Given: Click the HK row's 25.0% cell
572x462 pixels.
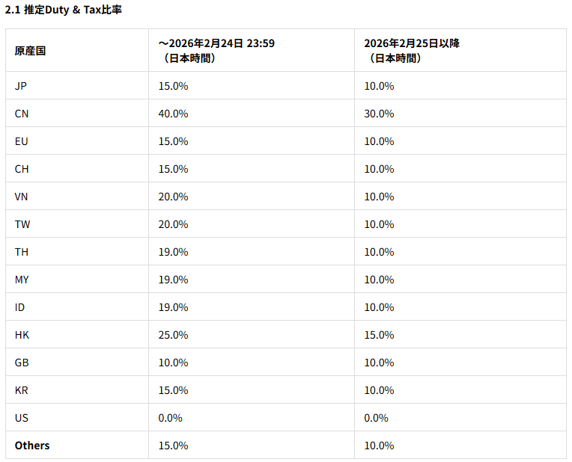Looking at the screenshot, I should click(x=173, y=335).
